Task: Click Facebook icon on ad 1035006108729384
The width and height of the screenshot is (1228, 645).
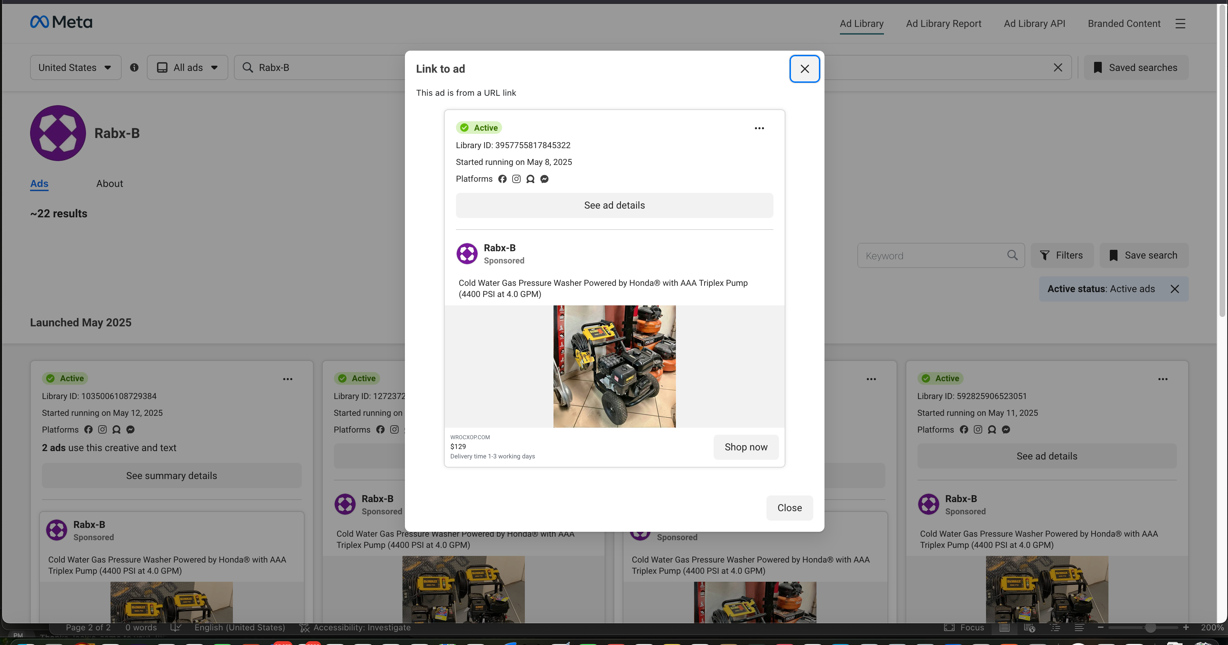Action: click(88, 430)
